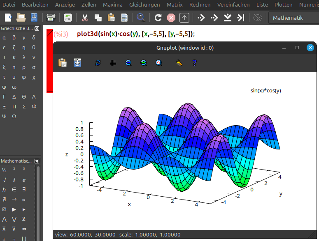319x241 pixels.
Task: Apply the previous zoom in Gnuplot
Action: [x=128, y=63]
